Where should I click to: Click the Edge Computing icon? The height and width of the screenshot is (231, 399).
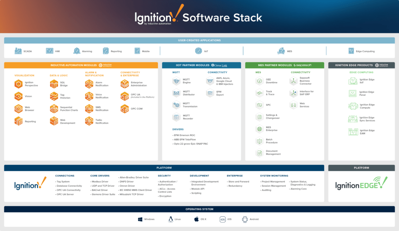point(351,51)
